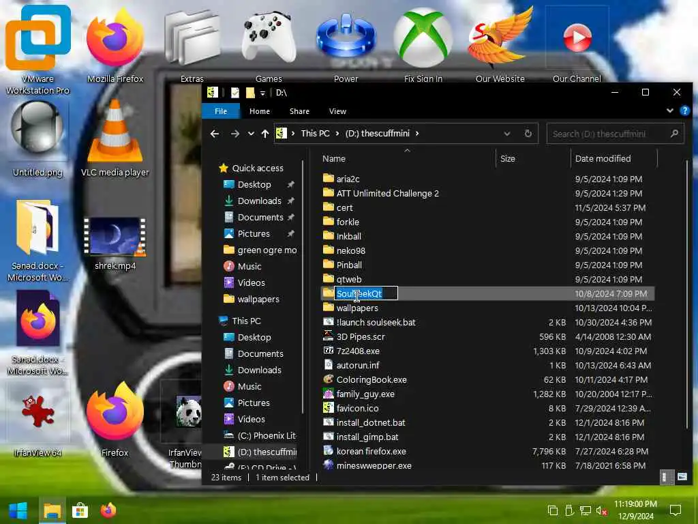Image resolution: width=698 pixels, height=524 pixels.
Task: Refresh the D: drive listing
Action: pos(528,134)
